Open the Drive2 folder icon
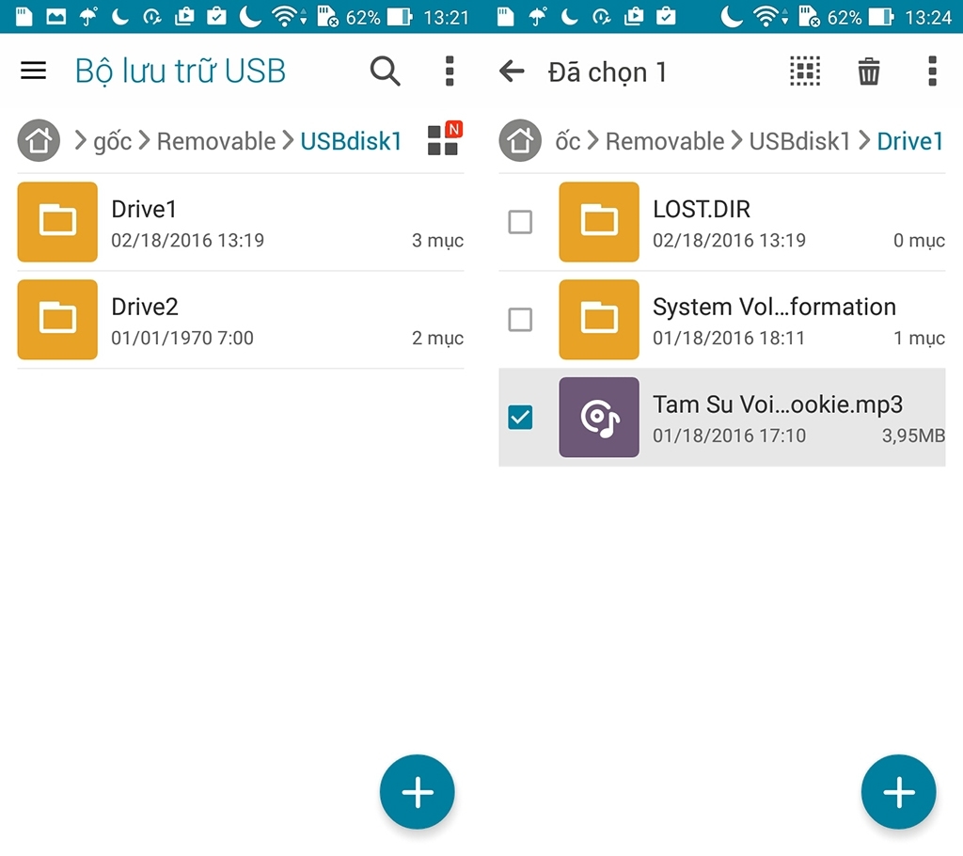The width and height of the screenshot is (963, 856). [x=57, y=320]
